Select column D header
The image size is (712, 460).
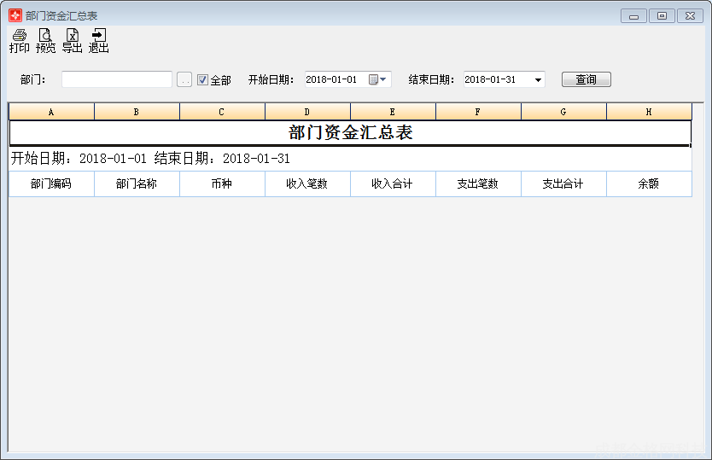307,112
